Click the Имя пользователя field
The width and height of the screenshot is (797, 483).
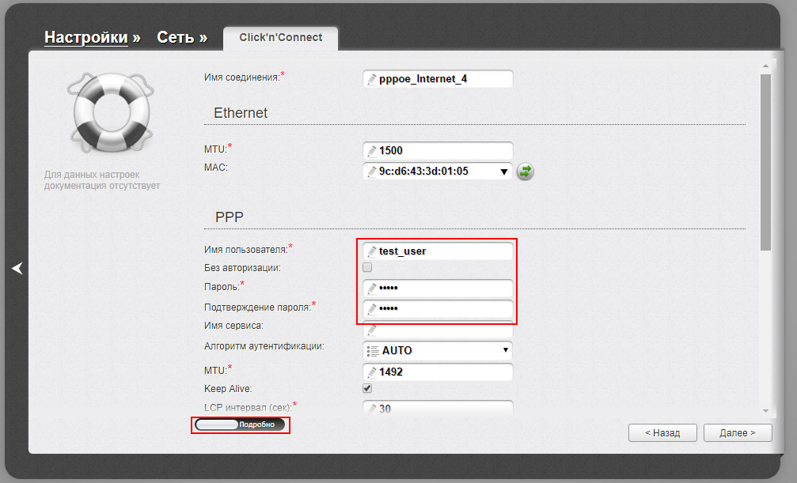click(x=438, y=251)
